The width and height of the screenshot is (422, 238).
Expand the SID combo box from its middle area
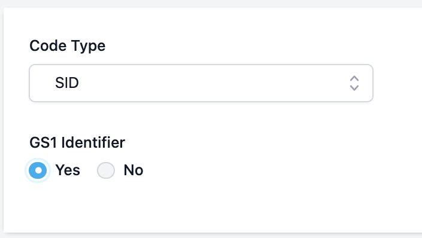201,83
